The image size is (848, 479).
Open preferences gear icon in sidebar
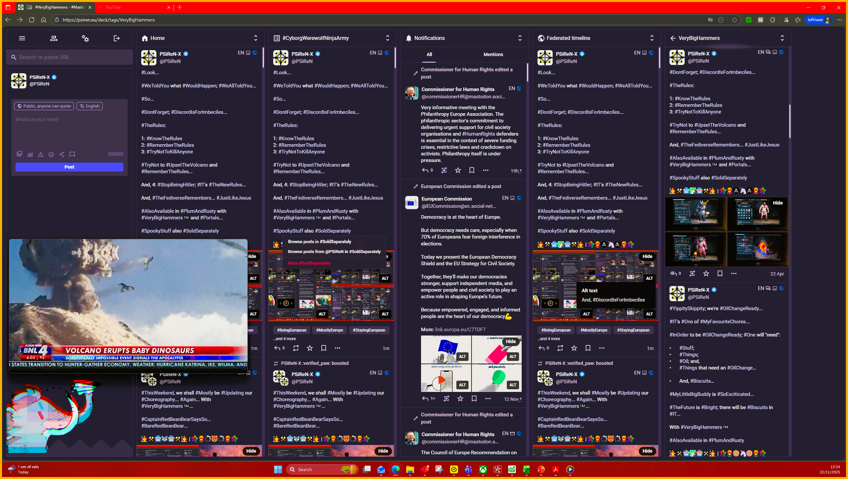[85, 38]
